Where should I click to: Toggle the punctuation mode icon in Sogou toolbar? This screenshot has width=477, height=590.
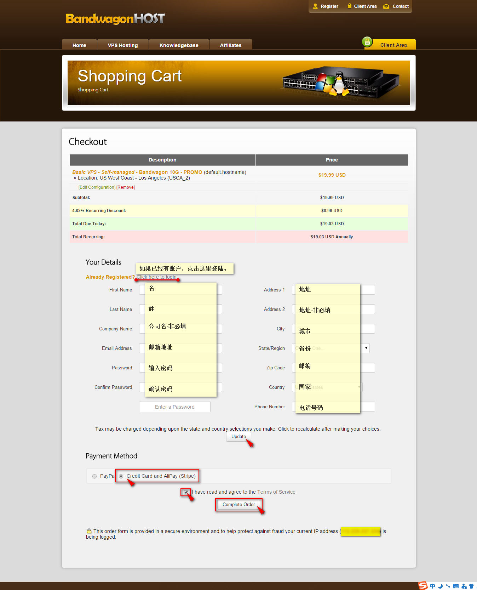(x=448, y=586)
